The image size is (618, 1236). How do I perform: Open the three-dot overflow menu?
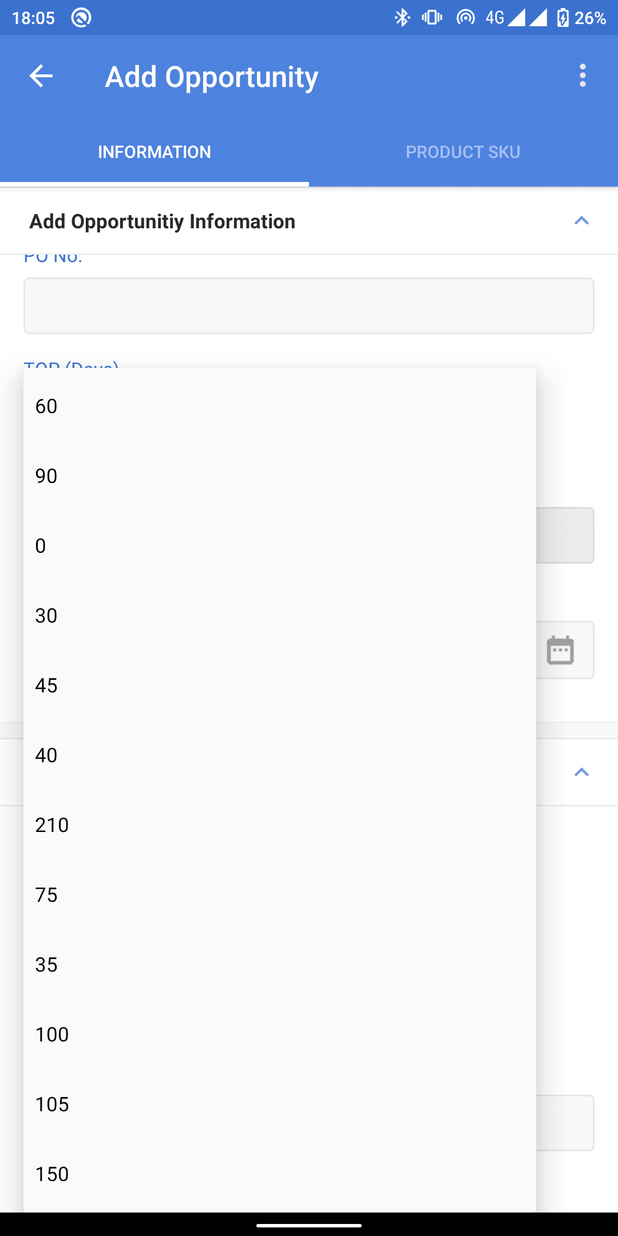click(x=583, y=76)
